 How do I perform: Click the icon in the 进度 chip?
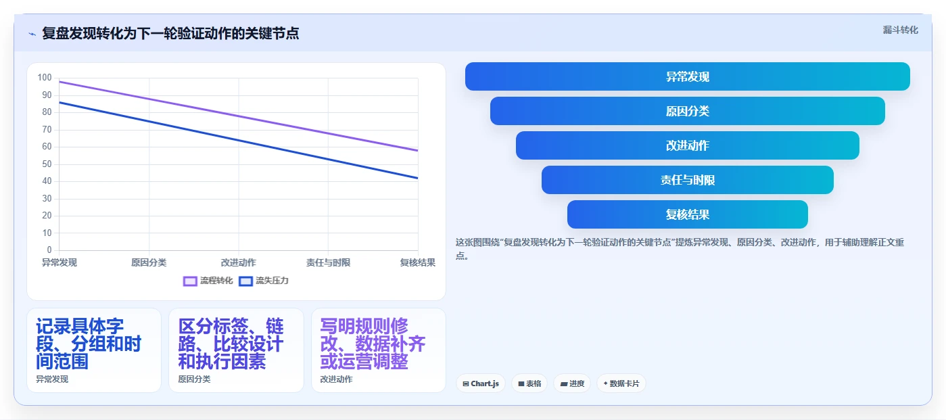click(x=563, y=384)
